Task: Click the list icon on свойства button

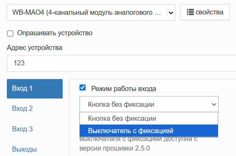Action: coord(190,12)
